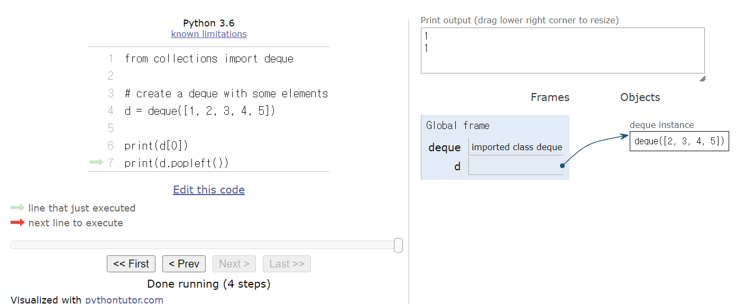The image size is (745, 304).
Task: Go back one step with < Prev
Action: coord(184,264)
